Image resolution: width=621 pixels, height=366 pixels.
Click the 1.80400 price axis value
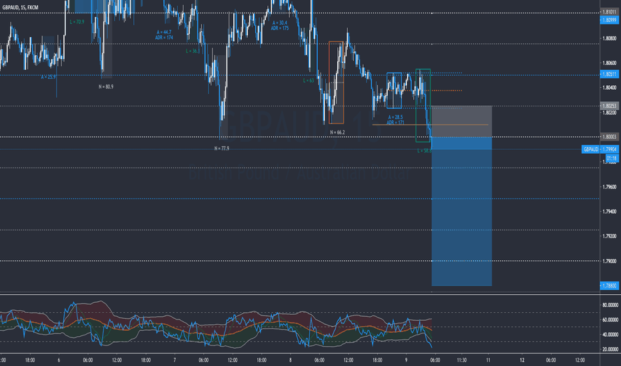click(x=609, y=87)
